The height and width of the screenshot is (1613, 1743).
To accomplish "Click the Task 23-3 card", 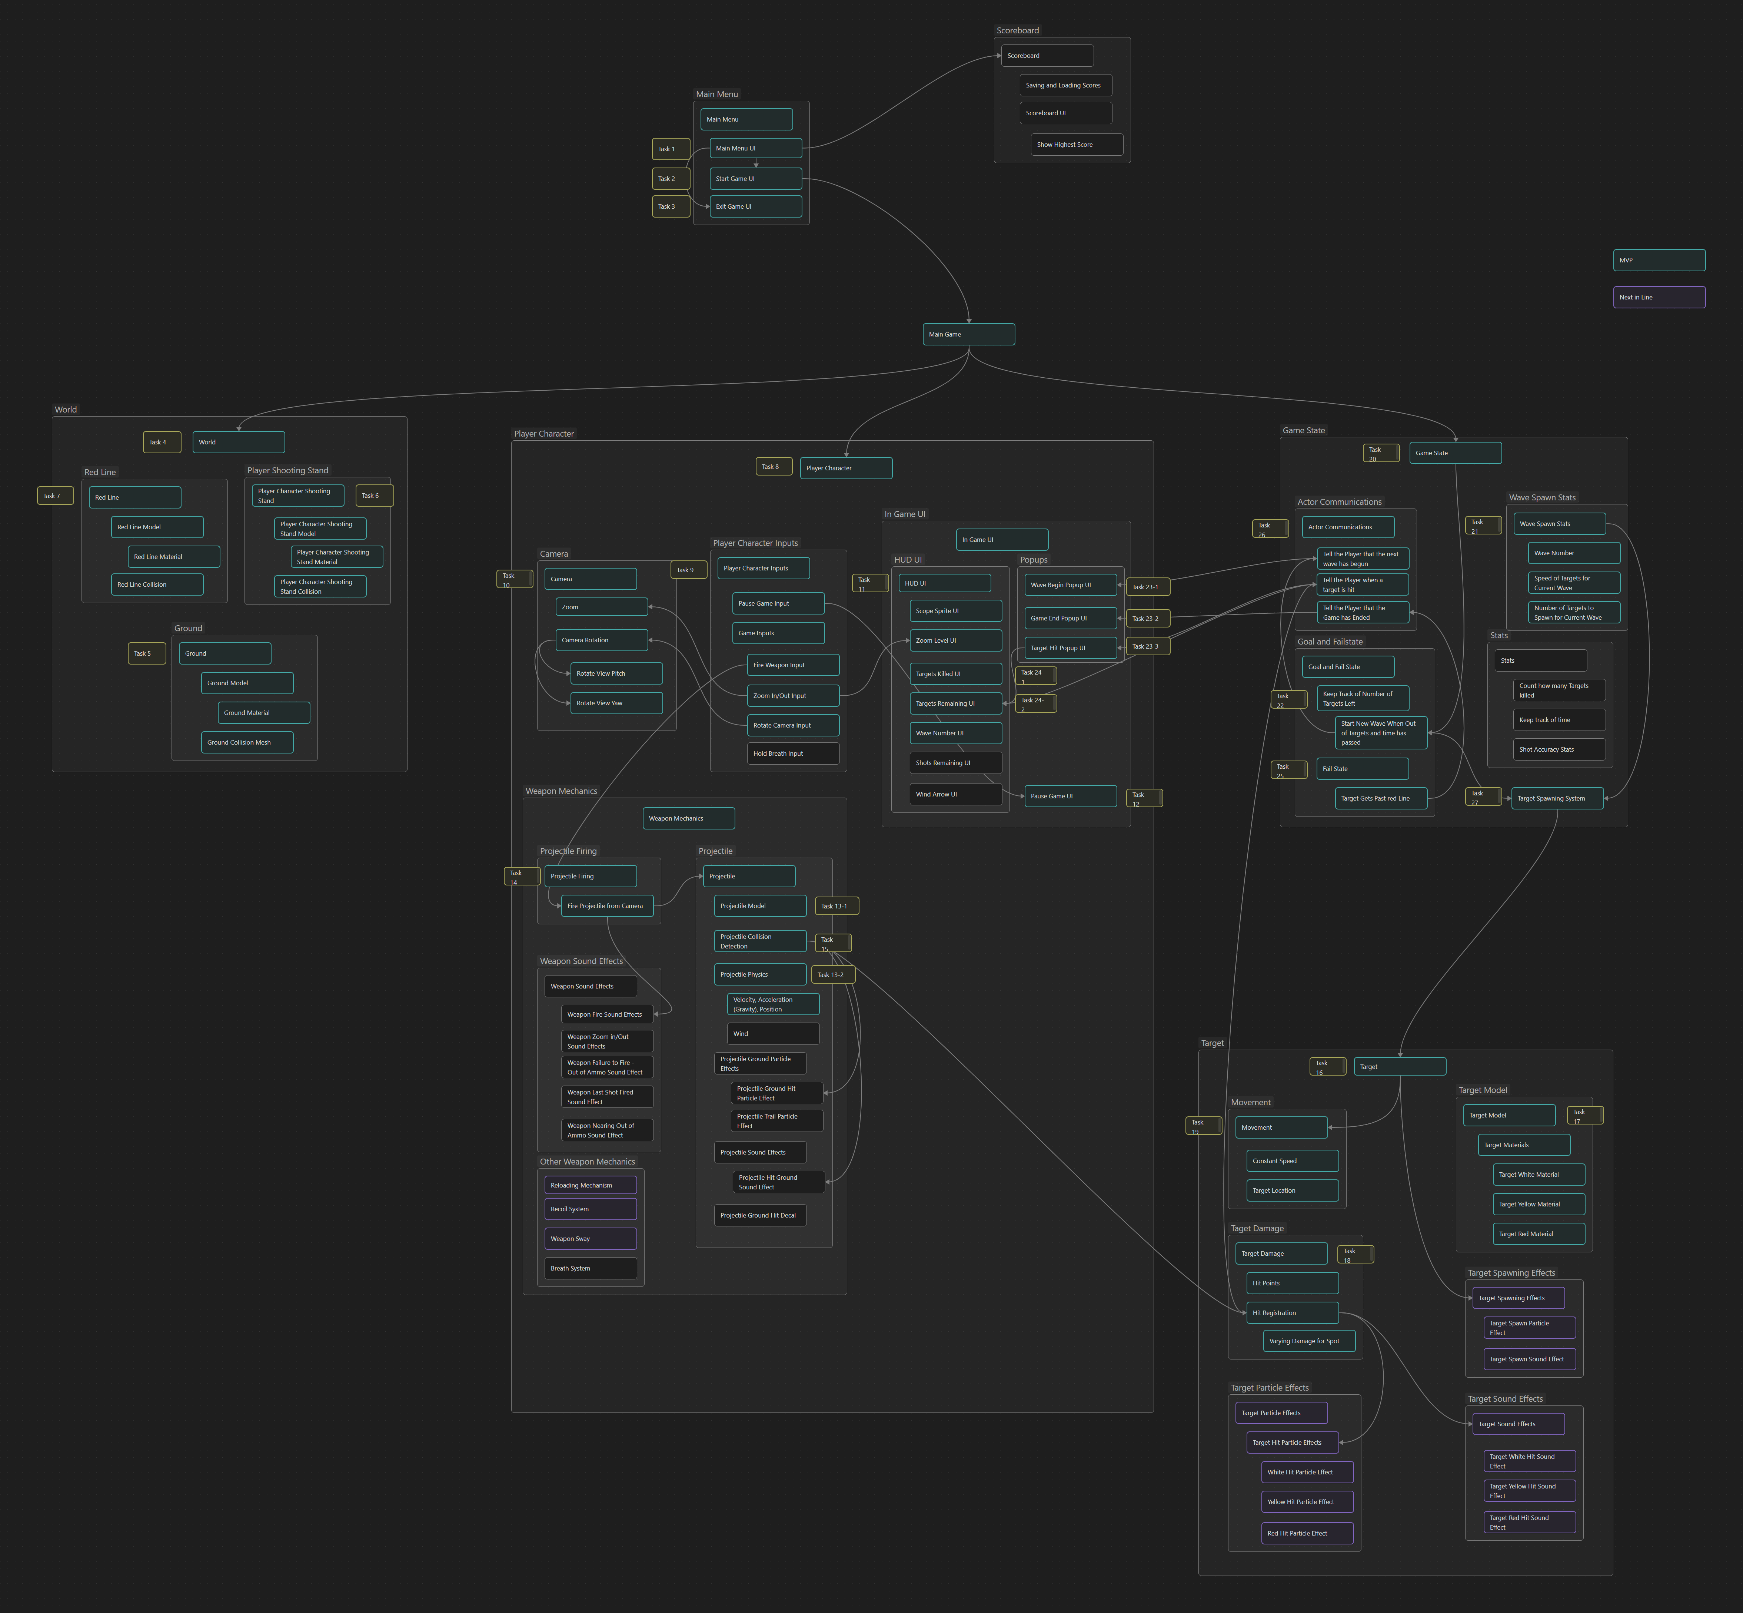I will pos(1148,647).
